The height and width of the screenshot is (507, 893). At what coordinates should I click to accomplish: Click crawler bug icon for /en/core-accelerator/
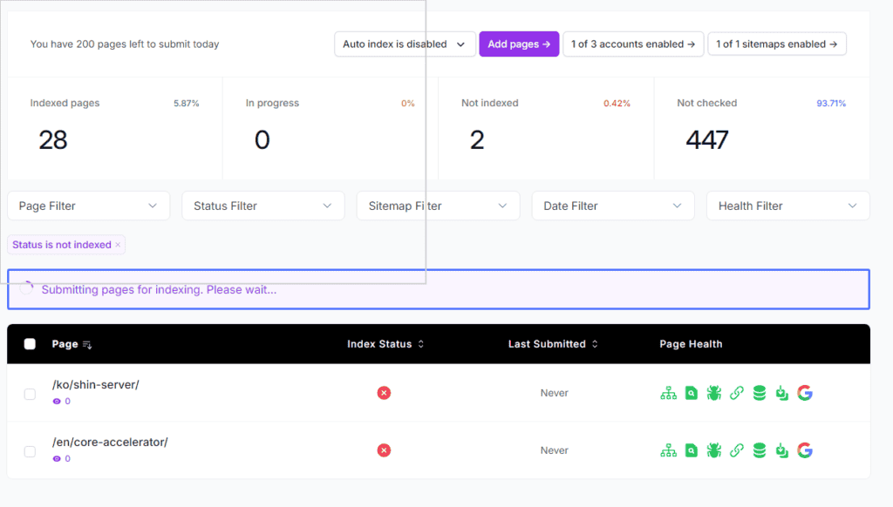(713, 450)
